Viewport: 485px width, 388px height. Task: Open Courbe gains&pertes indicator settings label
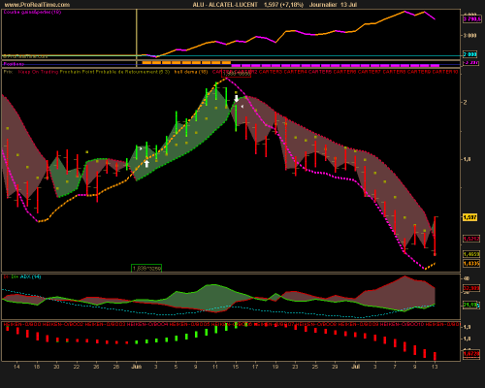click(x=32, y=12)
